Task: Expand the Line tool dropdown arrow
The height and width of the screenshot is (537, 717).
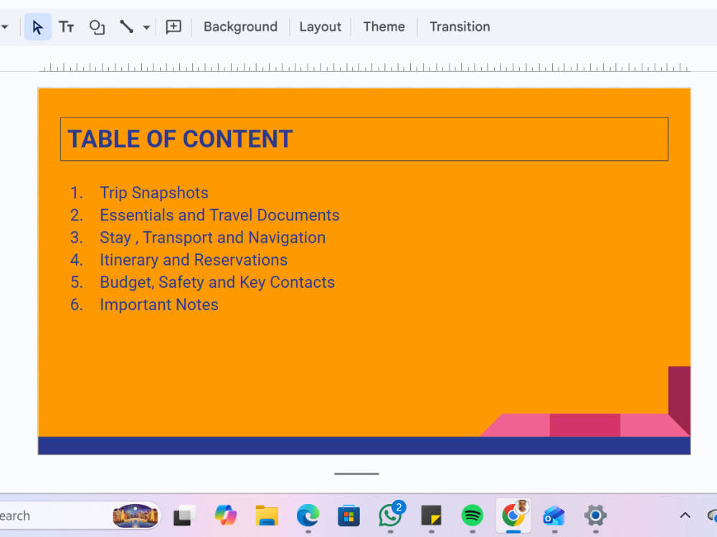Action: click(x=146, y=27)
